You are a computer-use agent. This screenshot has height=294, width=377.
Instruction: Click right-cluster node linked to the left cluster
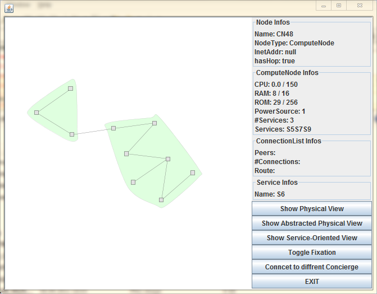coord(113,128)
